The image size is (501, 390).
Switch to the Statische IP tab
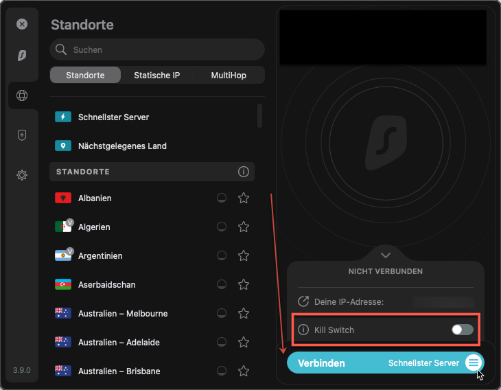coord(157,75)
